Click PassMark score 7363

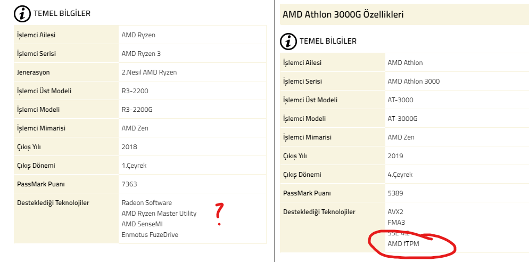click(129, 184)
